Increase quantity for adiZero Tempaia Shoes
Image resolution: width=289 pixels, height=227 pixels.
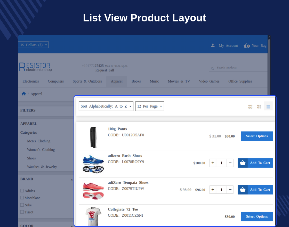[213, 190]
